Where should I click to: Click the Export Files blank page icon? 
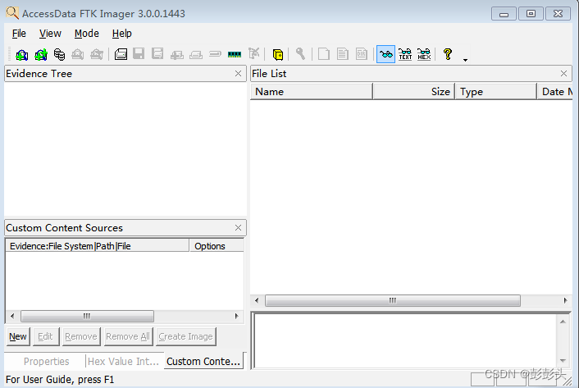(x=324, y=54)
